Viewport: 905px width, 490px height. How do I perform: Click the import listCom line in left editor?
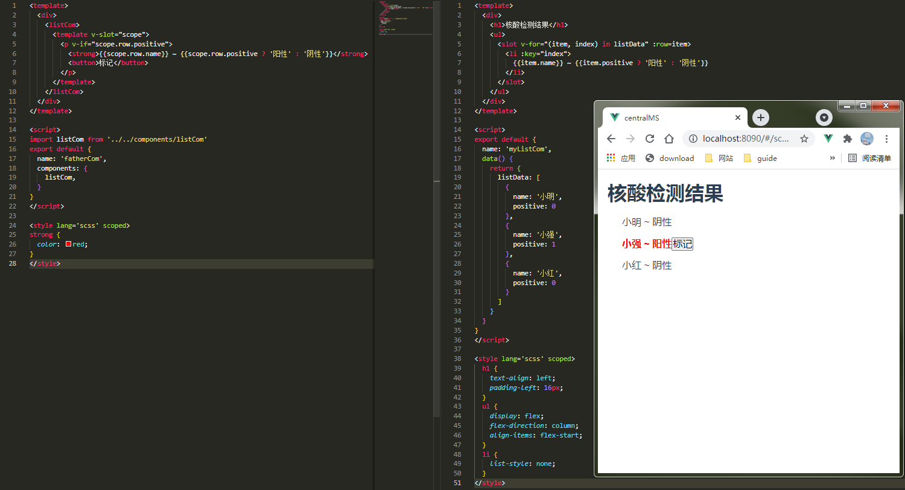click(x=118, y=139)
